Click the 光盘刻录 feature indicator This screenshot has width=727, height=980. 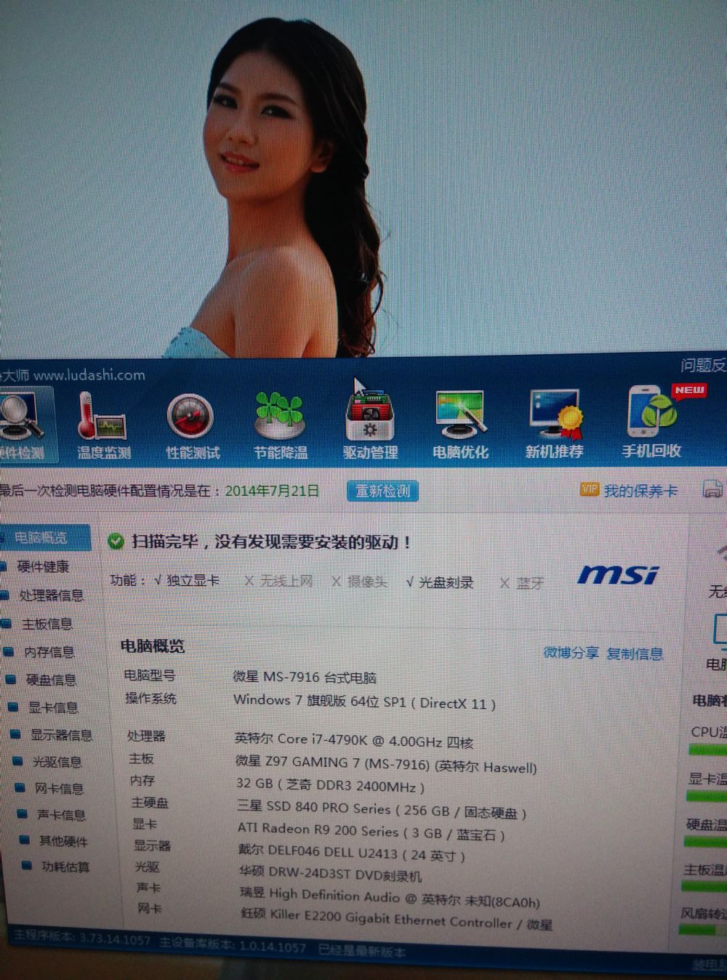point(440,582)
